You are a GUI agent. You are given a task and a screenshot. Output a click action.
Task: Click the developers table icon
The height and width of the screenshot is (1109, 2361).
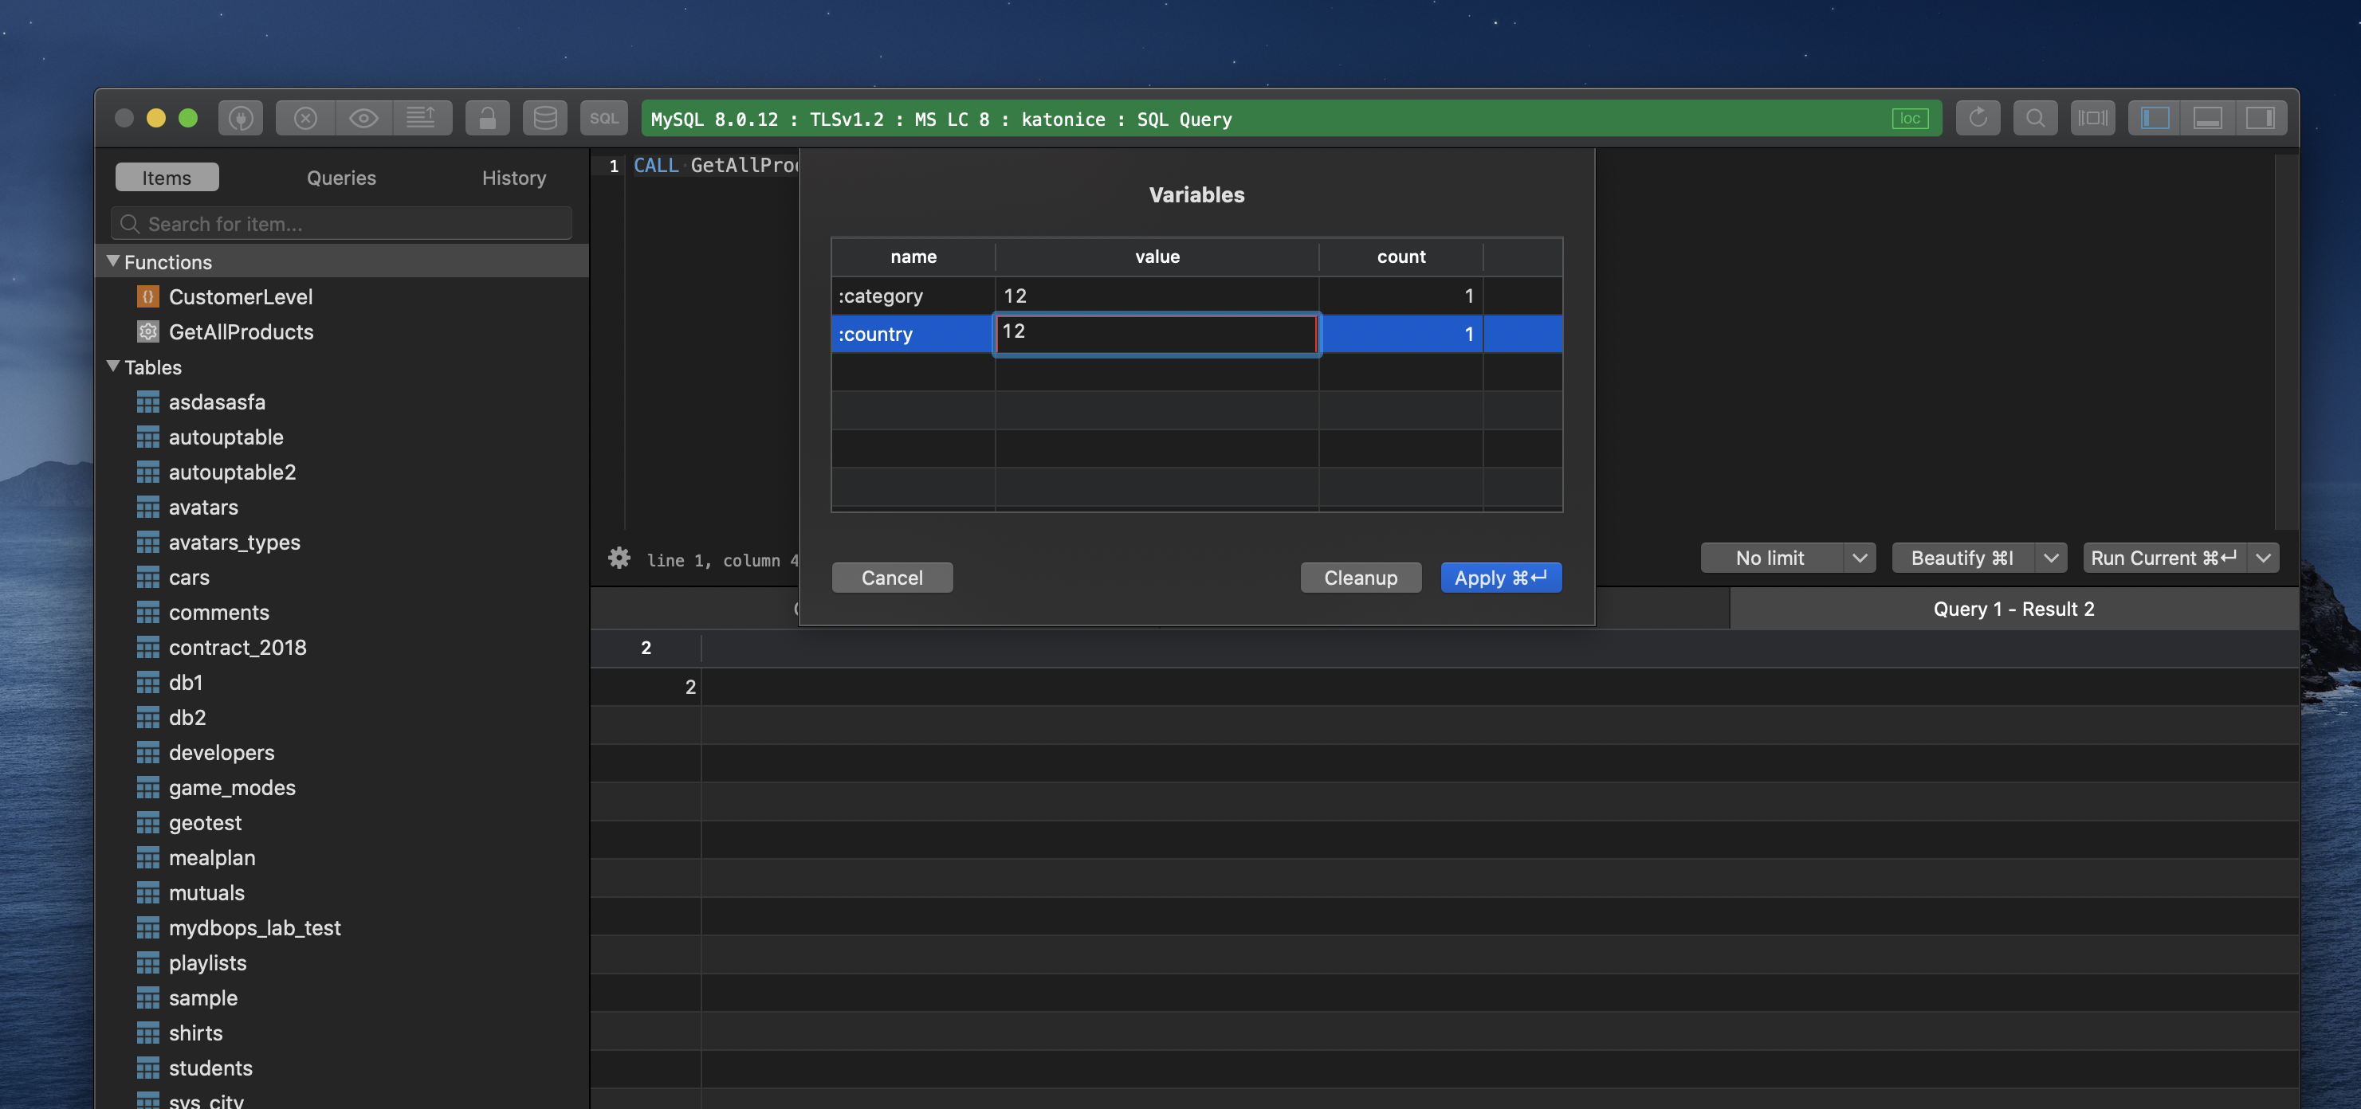coord(147,753)
